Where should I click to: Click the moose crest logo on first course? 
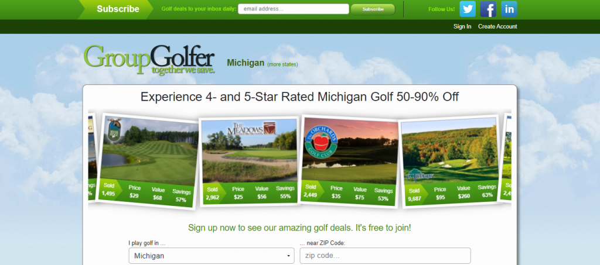pos(114,130)
